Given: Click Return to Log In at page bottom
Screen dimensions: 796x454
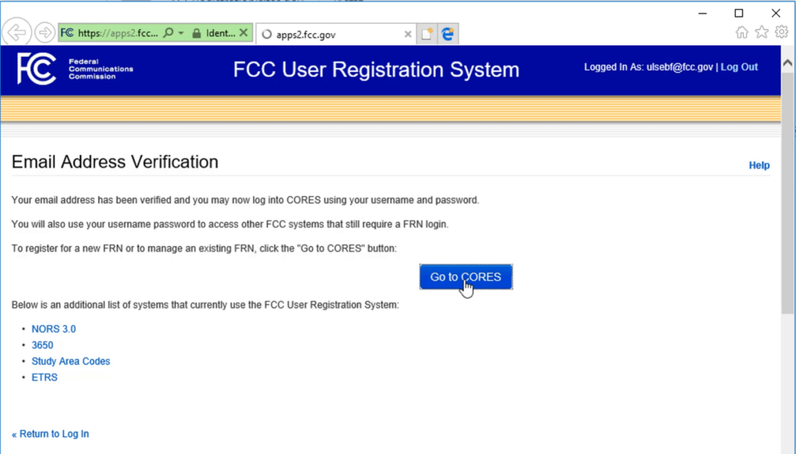Looking at the screenshot, I should coord(50,434).
